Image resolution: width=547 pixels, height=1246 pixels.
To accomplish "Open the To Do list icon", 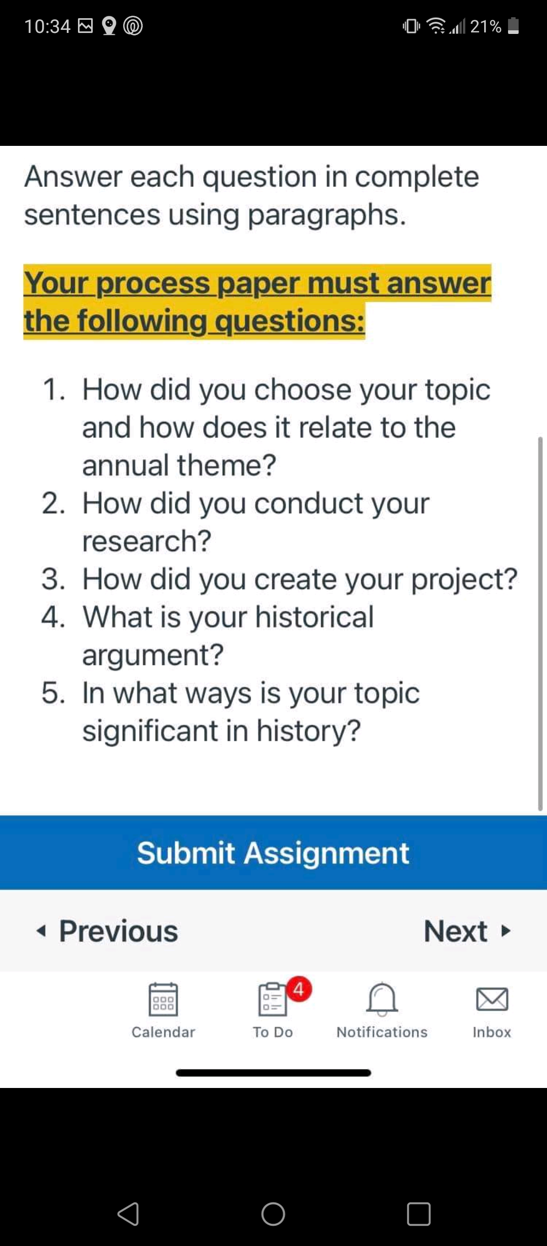I will pyautogui.click(x=273, y=999).
